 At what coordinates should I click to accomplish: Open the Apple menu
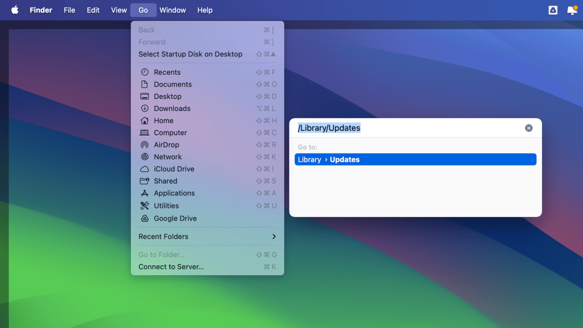(x=15, y=10)
